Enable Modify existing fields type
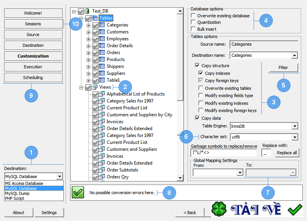 200,96
